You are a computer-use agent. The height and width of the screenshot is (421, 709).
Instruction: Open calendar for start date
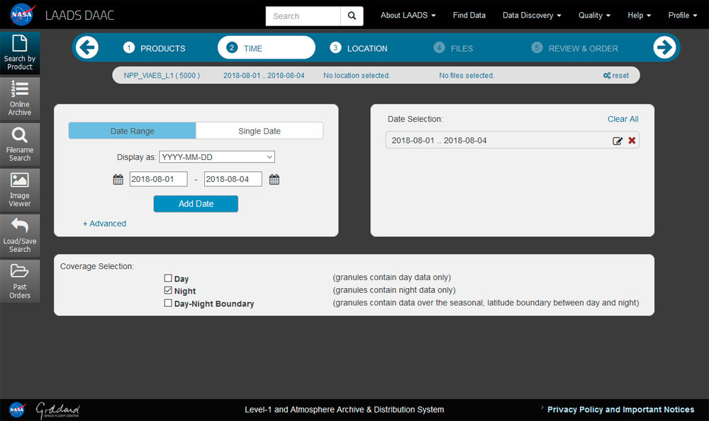(118, 180)
